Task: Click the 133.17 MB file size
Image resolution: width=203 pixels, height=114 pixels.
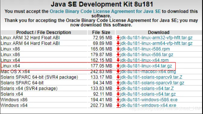Action: click(101, 77)
